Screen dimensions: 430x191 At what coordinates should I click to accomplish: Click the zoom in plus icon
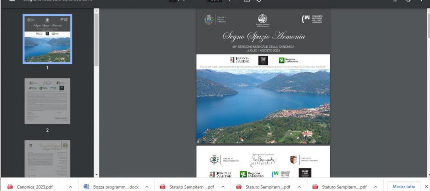point(229,1)
